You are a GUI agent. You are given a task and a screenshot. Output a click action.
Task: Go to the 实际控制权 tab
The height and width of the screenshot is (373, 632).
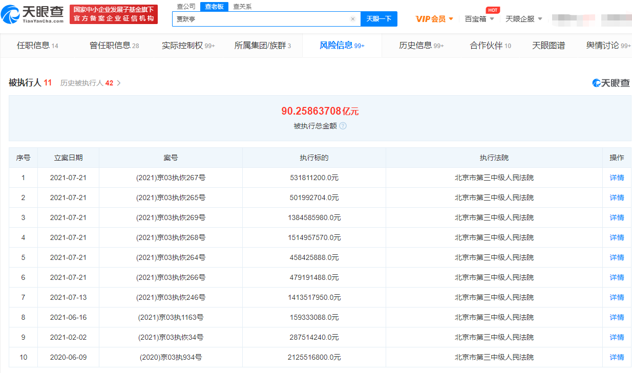pos(188,46)
